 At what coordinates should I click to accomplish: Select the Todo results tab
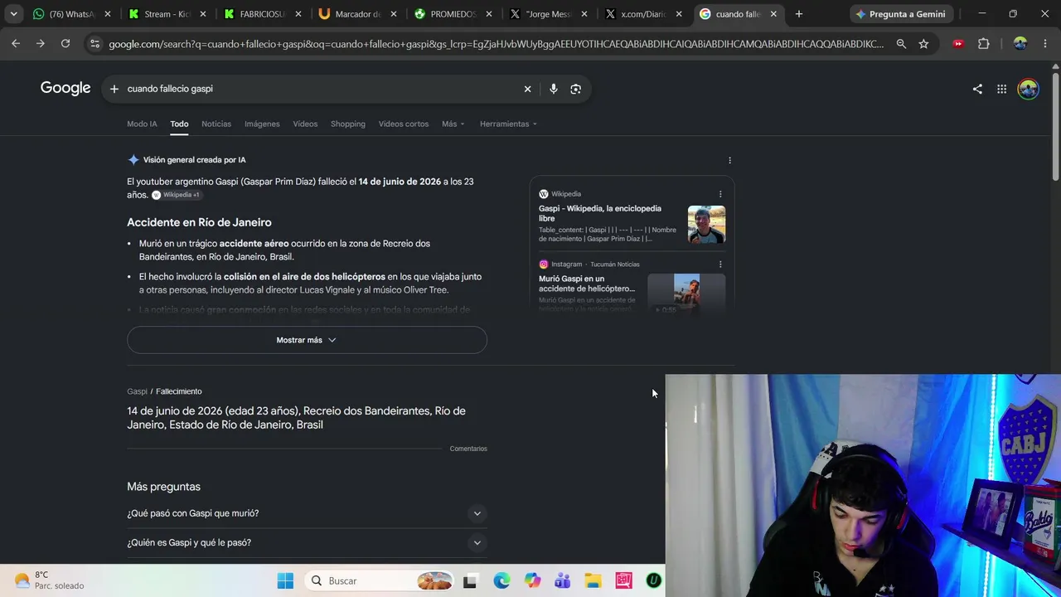tap(179, 124)
